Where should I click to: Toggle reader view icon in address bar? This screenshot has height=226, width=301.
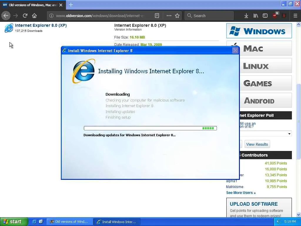click(157, 16)
